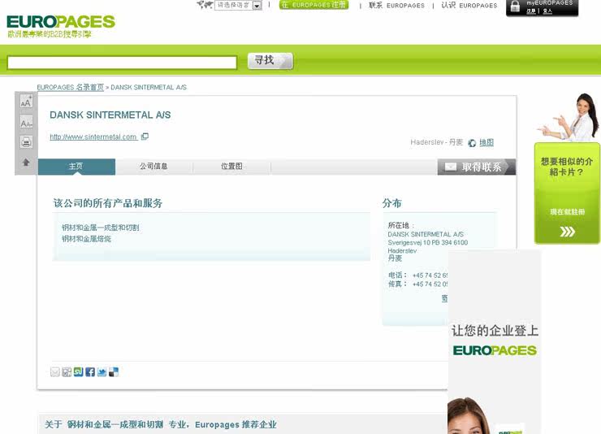Viewport: 601px width, 434px height.
Task: Click the 取得联系 contact button
Action: click(x=477, y=167)
